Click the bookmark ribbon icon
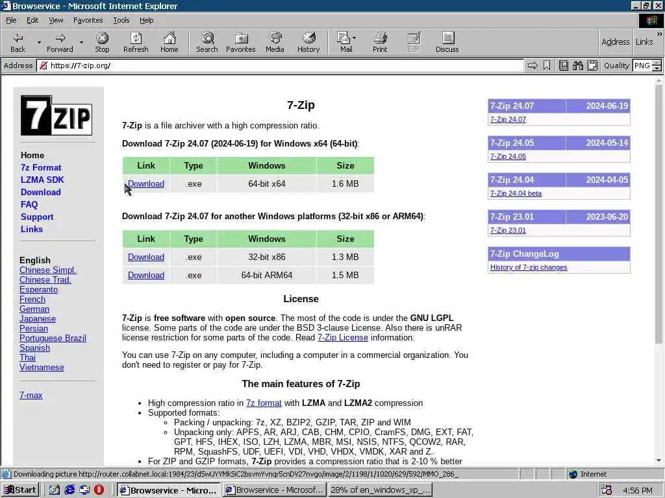This screenshot has width=665, height=498. point(547,65)
